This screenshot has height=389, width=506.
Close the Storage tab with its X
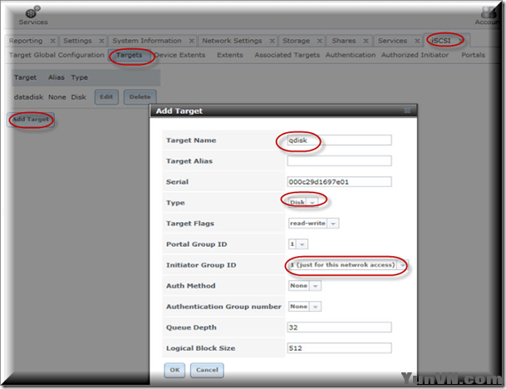(320, 41)
